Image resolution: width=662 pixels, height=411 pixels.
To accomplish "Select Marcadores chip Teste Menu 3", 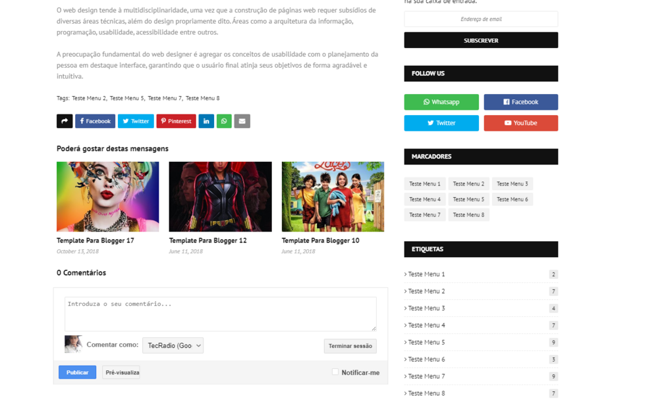I will pyautogui.click(x=512, y=183).
